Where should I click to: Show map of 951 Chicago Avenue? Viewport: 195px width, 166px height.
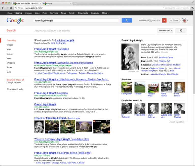[60, 163]
